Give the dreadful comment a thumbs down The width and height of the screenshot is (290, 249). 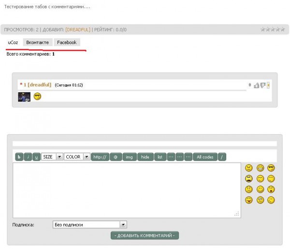263,85
